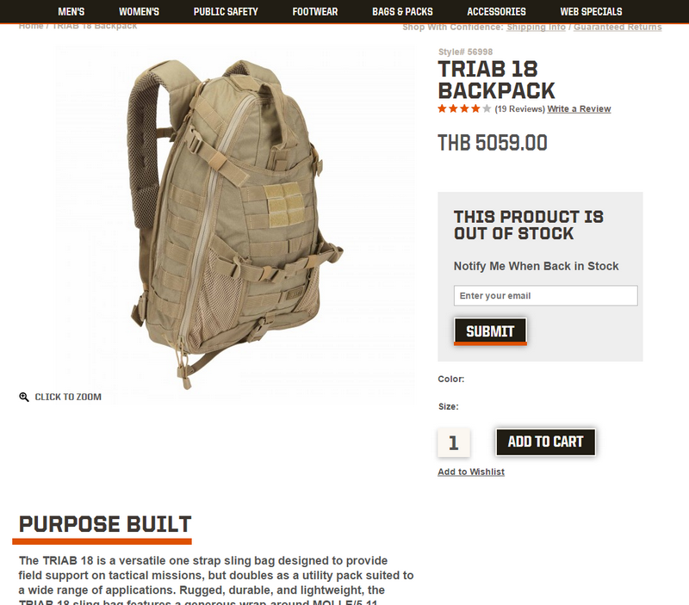Open the Public Safety menu
The width and height of the screenshot is (689, 605).
pyautogui.click(x=226, y=12)
